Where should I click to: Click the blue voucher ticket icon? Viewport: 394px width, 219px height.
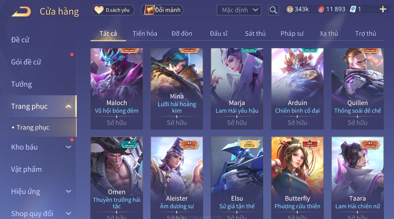click(353, 9)
